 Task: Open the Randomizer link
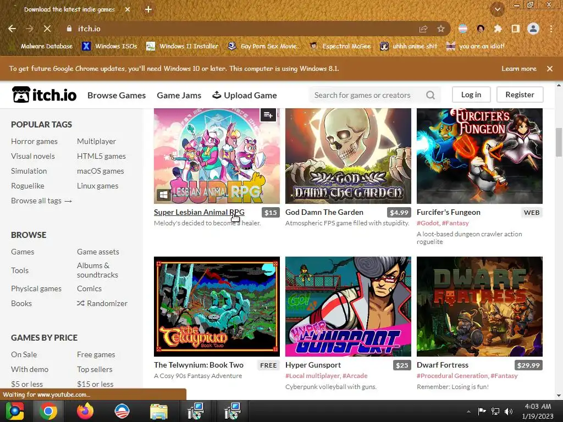click(x=102, y=303)
